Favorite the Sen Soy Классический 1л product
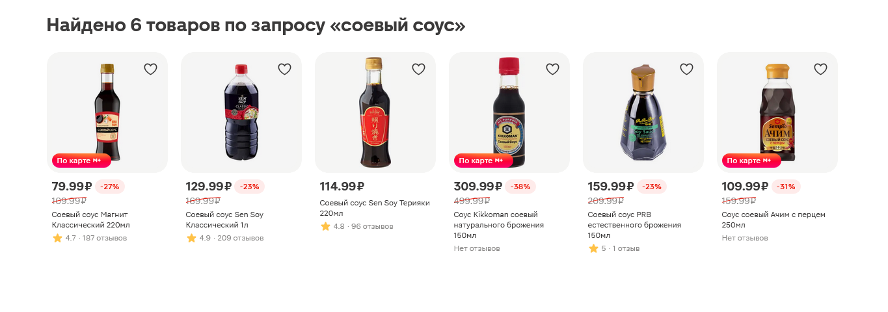The image size is (888, 312). 284,70
